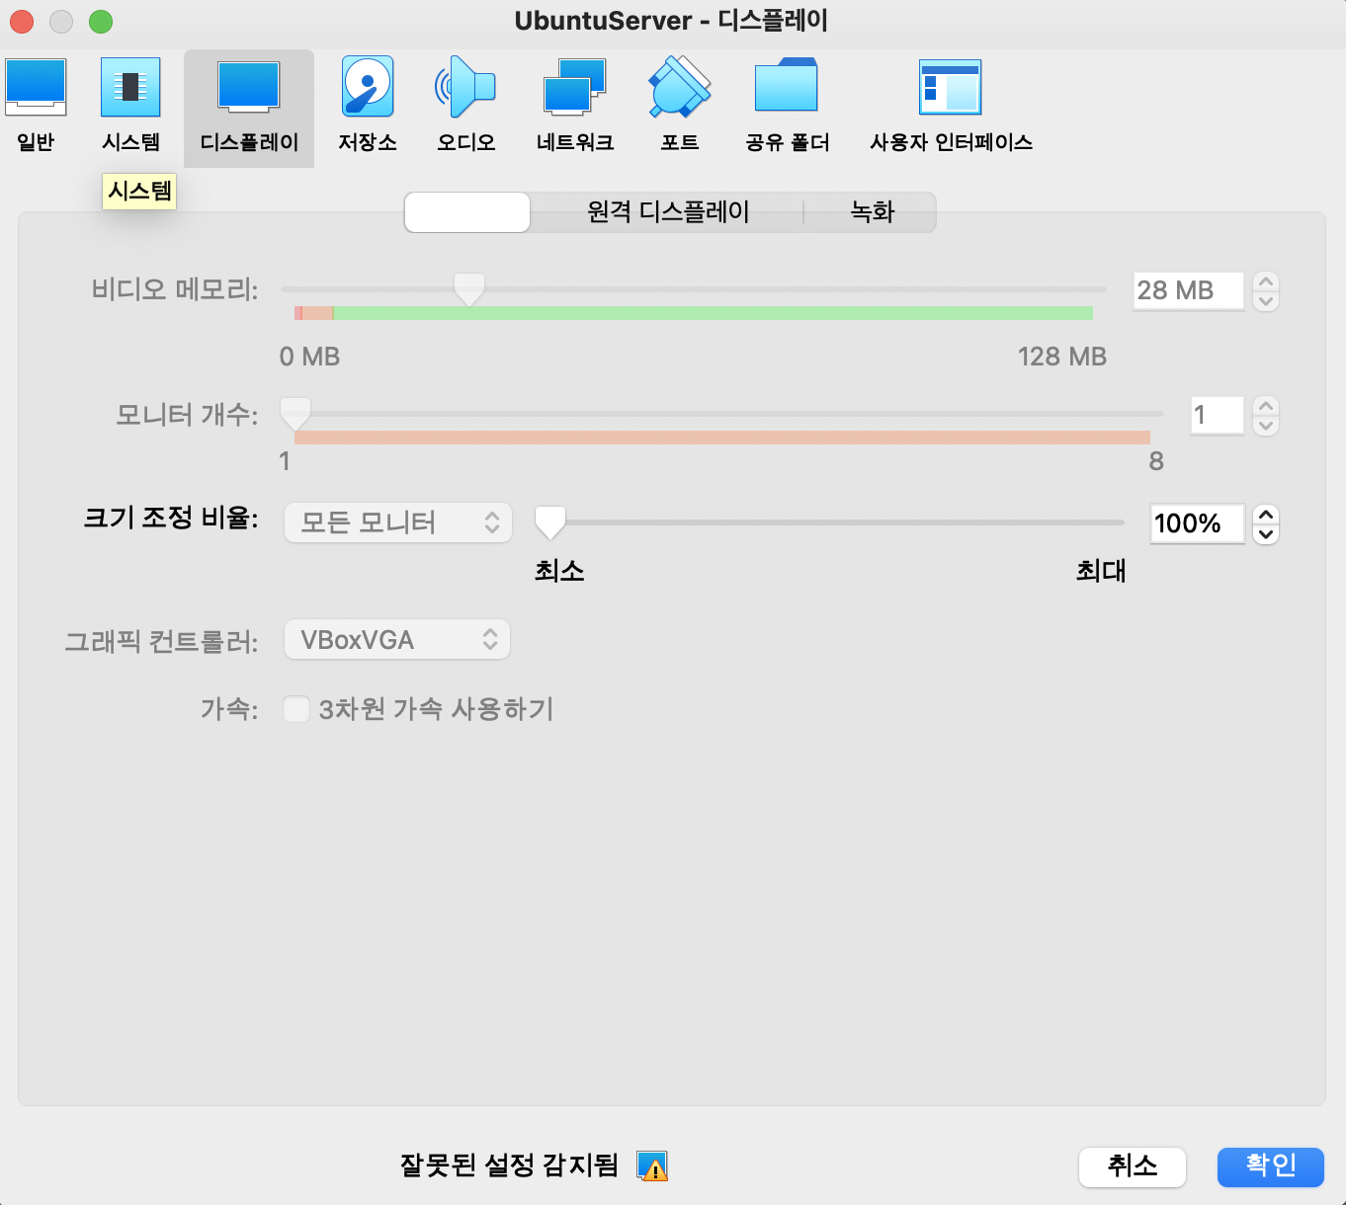The image size is (1346, 1205).
Task: Click the 128 MB maximum label
Action: click(x=1062, y=357)
